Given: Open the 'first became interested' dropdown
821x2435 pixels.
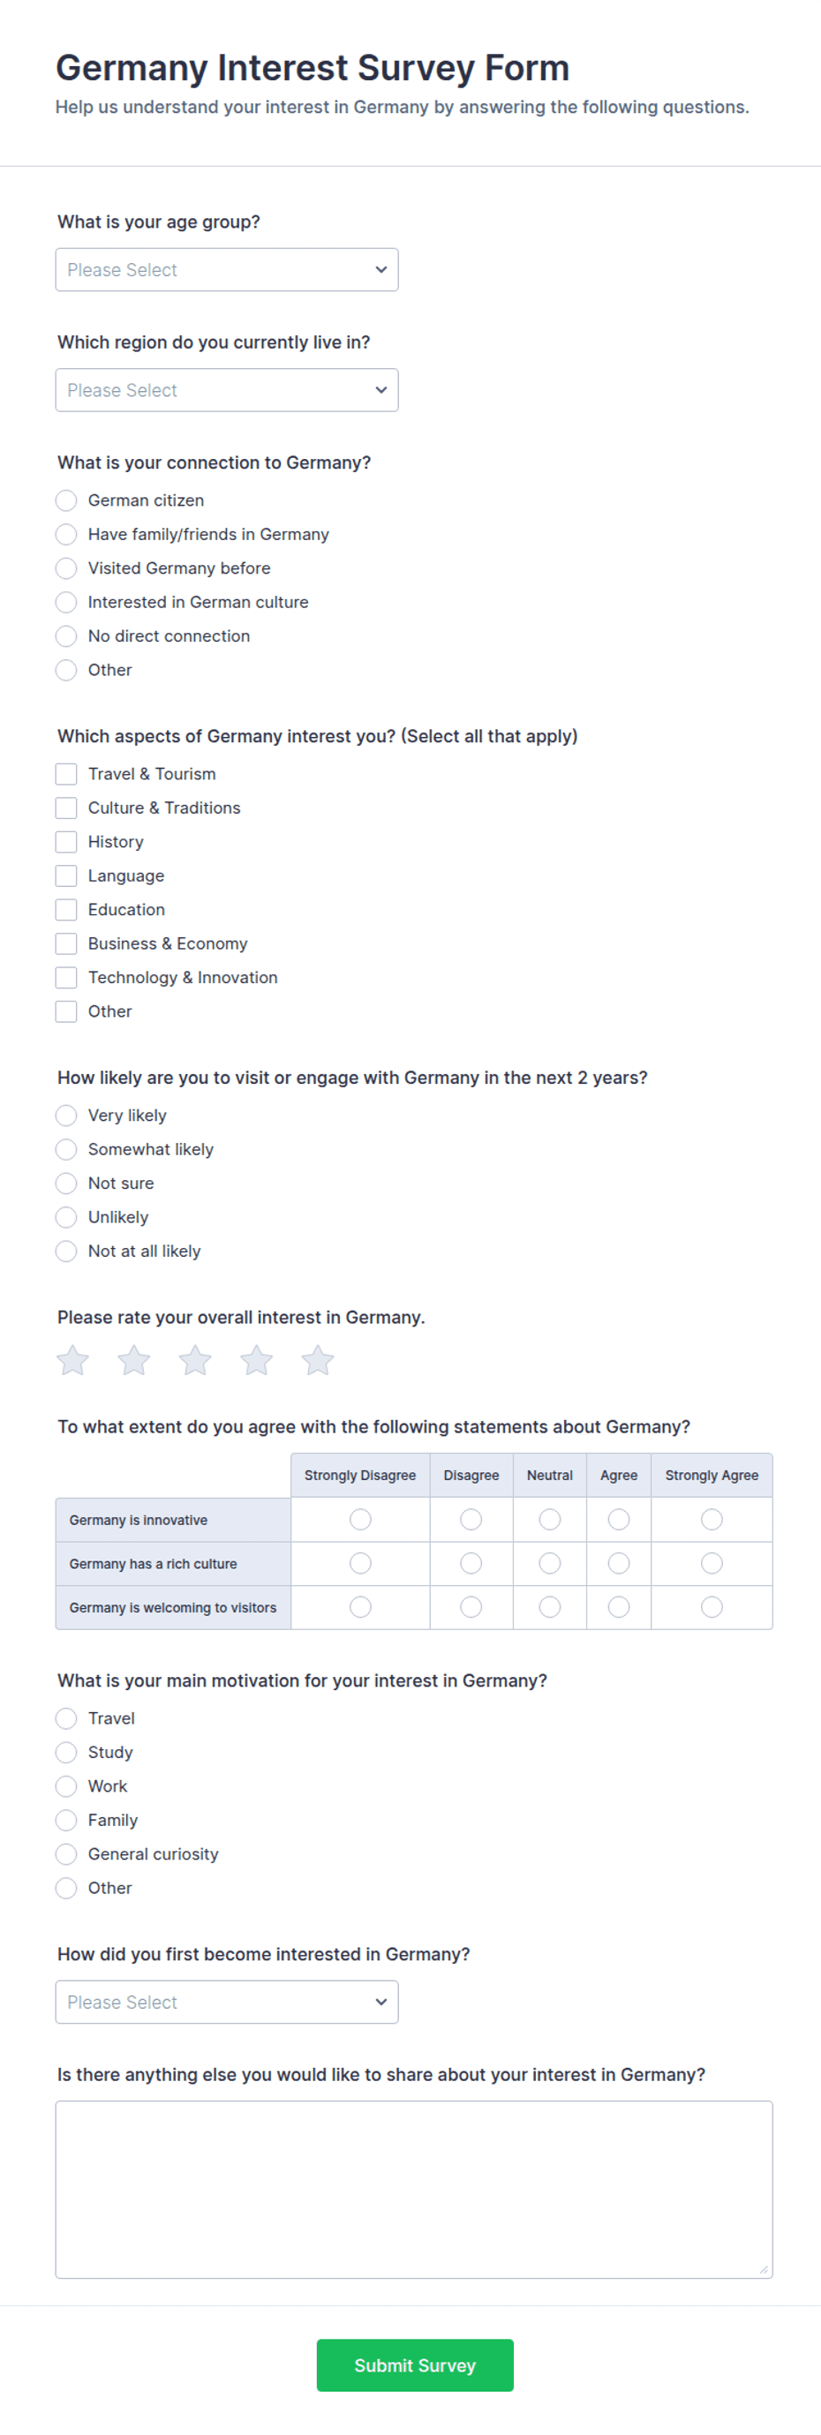Looking at the screenshot, I should (227, 2001).
